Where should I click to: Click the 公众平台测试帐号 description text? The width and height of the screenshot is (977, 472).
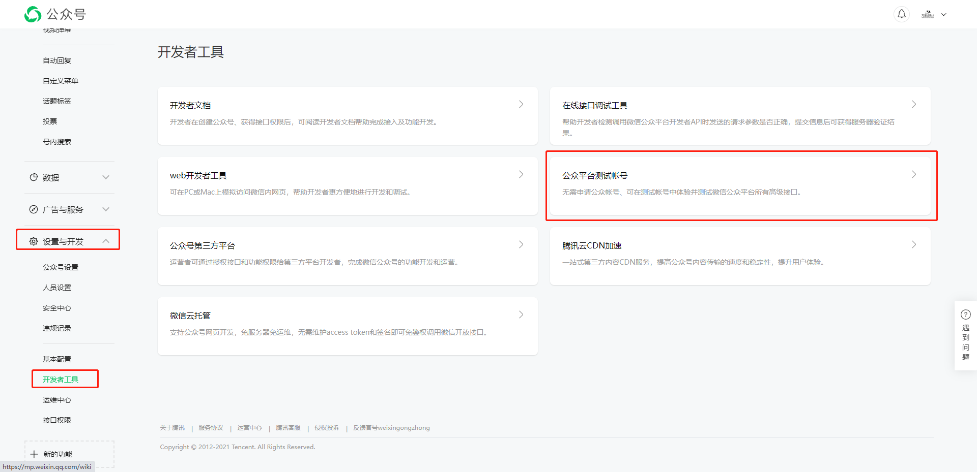(683, 192)
